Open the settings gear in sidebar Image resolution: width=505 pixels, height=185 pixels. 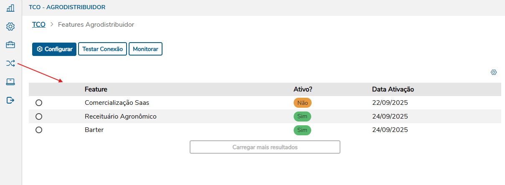[10, 27]
